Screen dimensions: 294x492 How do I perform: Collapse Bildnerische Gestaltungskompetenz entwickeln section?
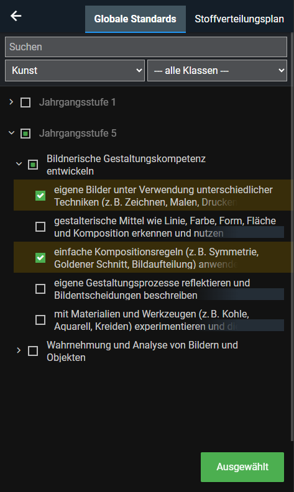19,164
